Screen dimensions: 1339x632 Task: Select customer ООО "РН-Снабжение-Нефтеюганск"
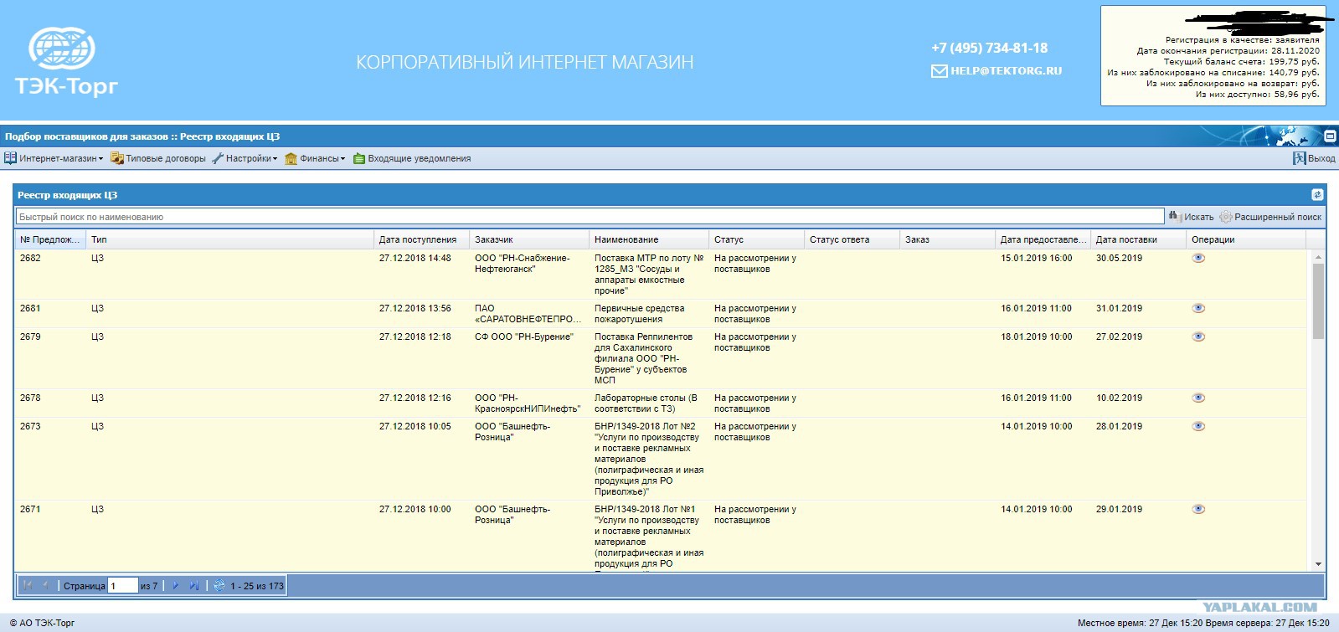522,264
